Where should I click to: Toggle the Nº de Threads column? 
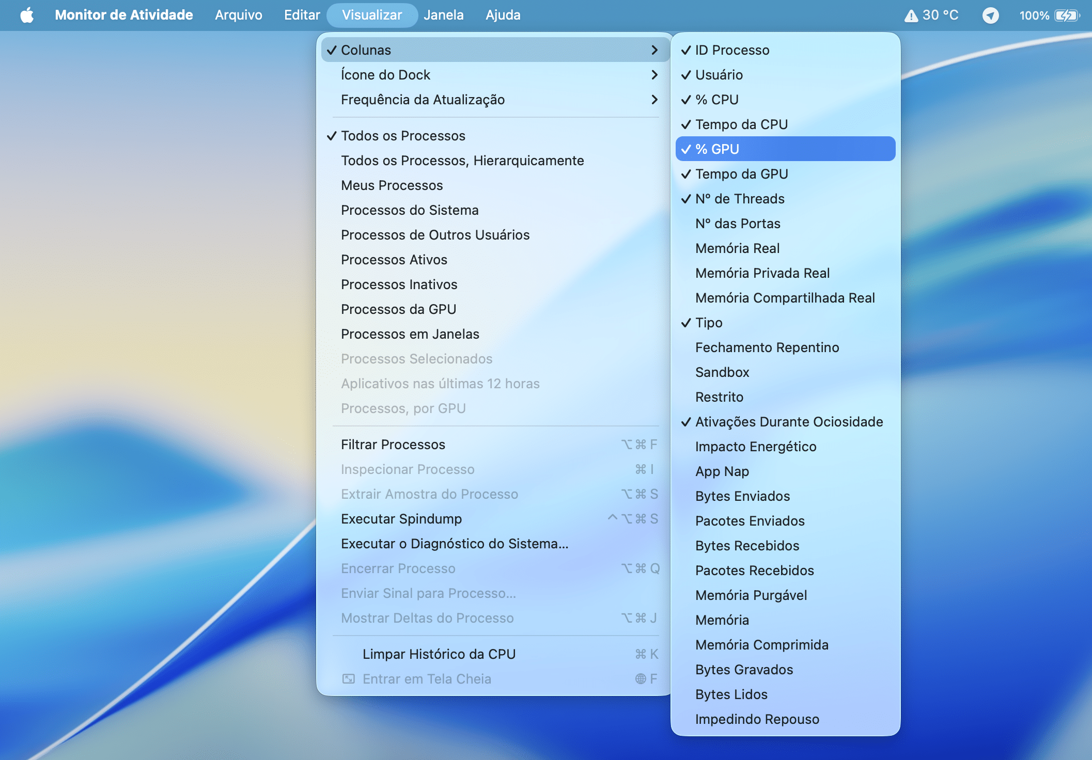click(x=739, y=199)
